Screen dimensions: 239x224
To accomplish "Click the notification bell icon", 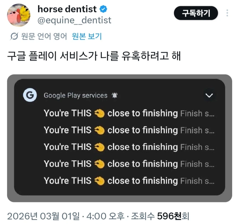I will coord(115,95).
